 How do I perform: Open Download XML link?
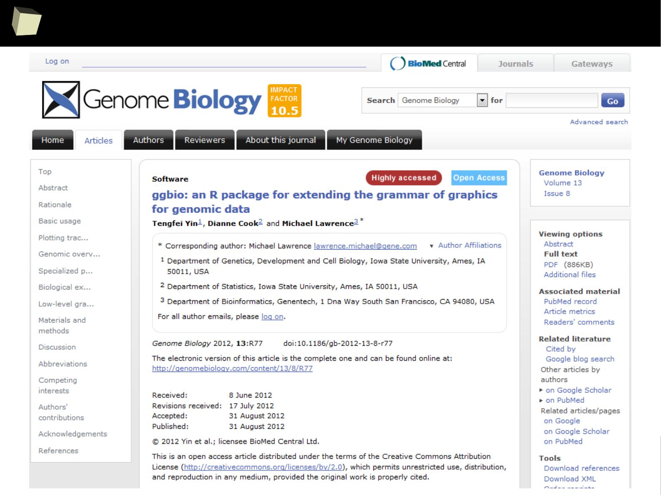click(x=569, y=479)
